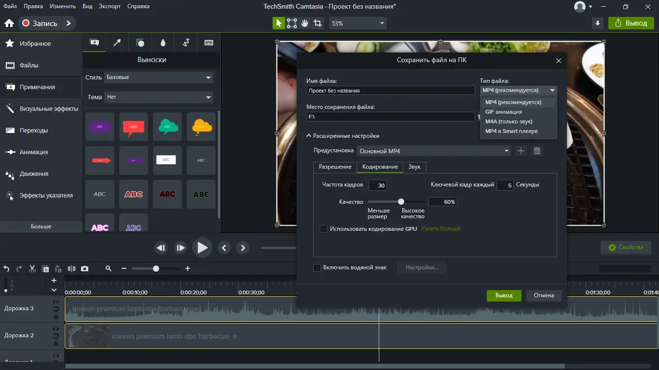Open keystroke callouts tab
This screenshot has height=370, width=659.
tap(209, 43)
